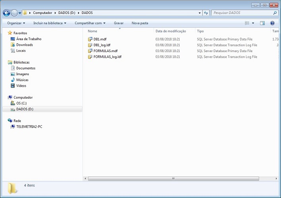This screenshot has height=198, width=281.
Task: Click the Bibliotecas icon in sidebar
Action: pyautogui.click(x=10, y=62)
